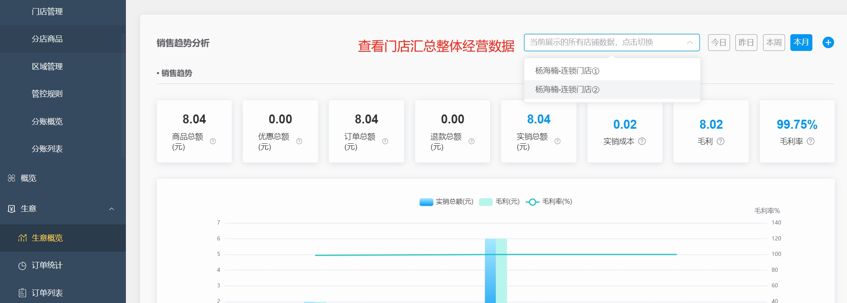Toggle 毛利率(%) line legend
Image resolution: width=847 pixels, height=303 pixels.
tap(549, 202)
